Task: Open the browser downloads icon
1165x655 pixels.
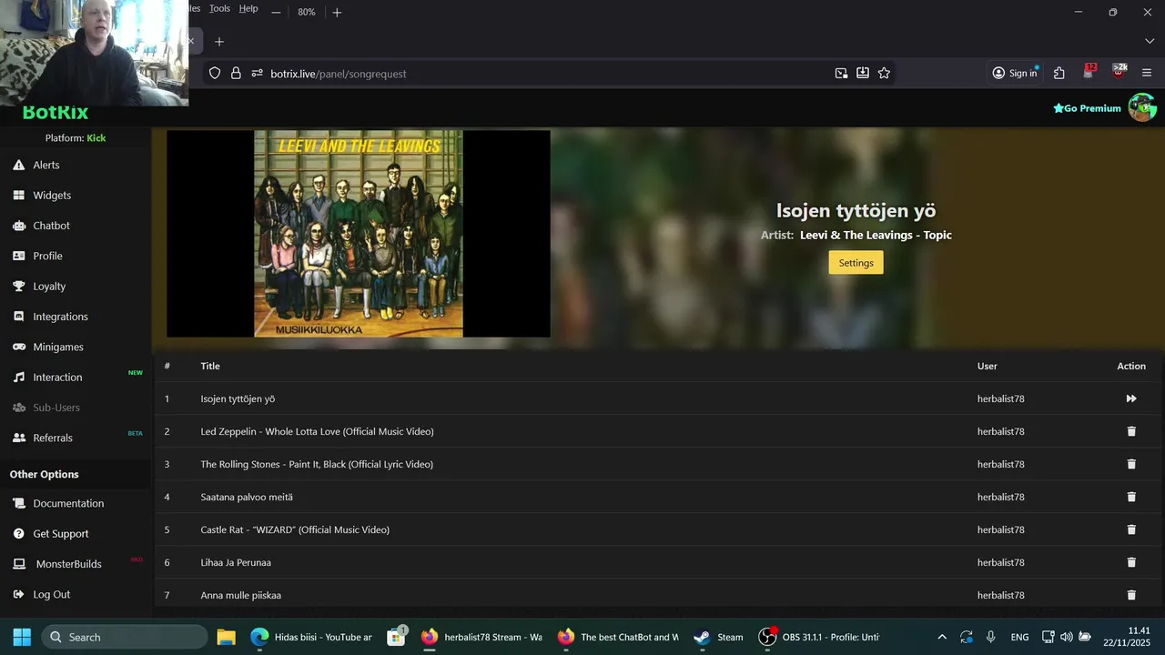Action: coord(863,73)
